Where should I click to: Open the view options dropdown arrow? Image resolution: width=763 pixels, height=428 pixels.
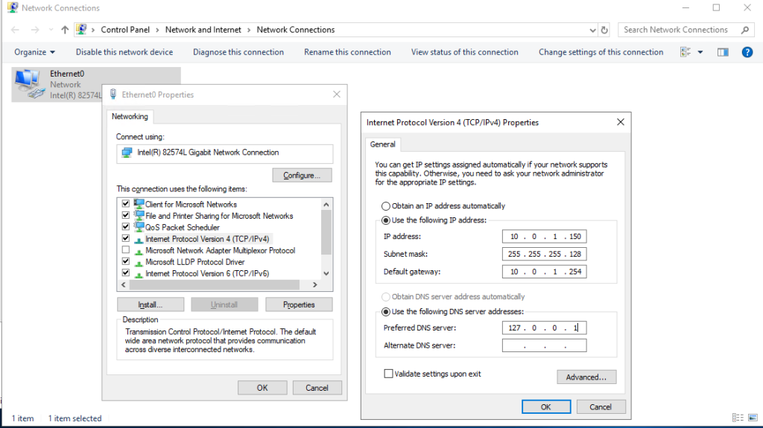pyautogui.click(x=700, y=52)
